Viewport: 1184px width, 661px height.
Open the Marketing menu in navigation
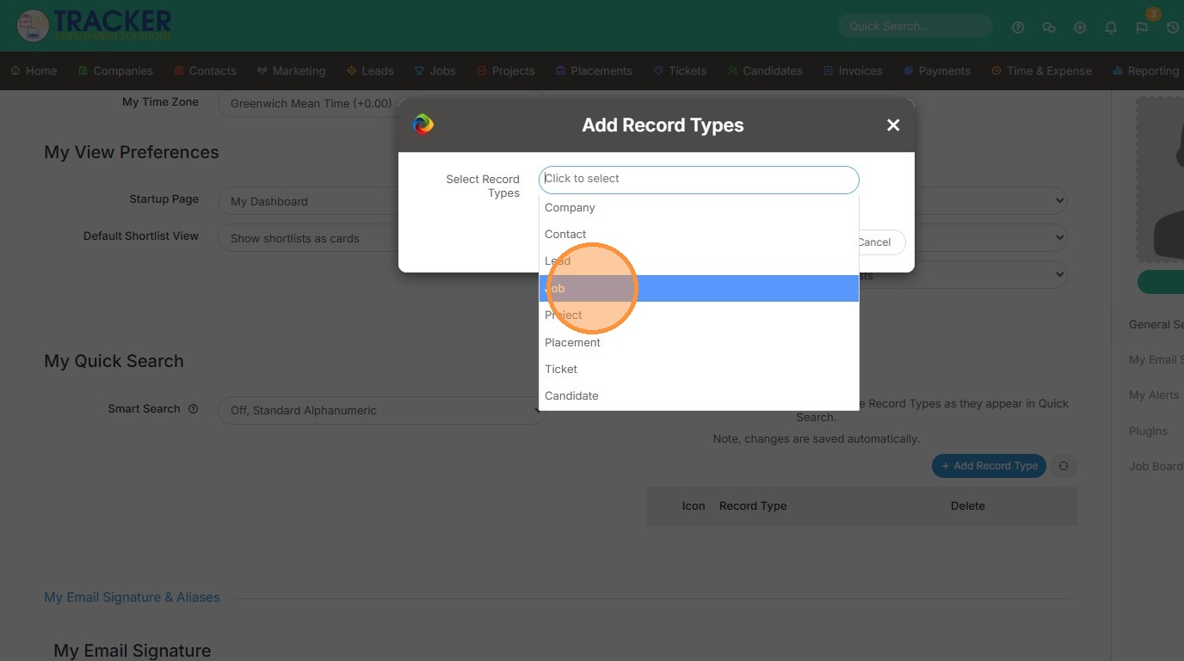click(292, 70)
